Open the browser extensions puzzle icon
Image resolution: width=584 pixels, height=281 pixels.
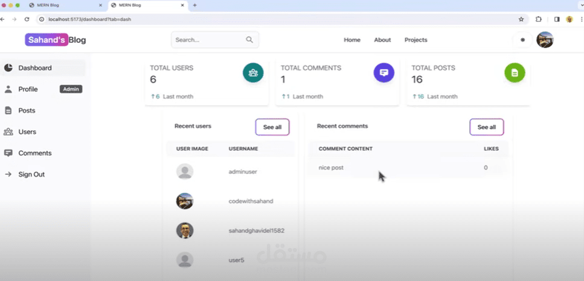click(539, 19)
